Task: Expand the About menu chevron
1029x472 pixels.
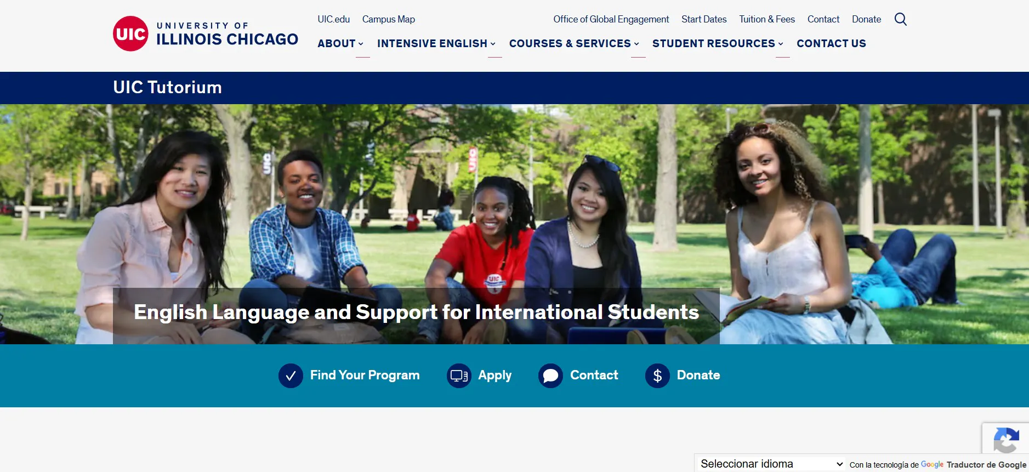Action: pyautogui.click(x=361, y=44)
